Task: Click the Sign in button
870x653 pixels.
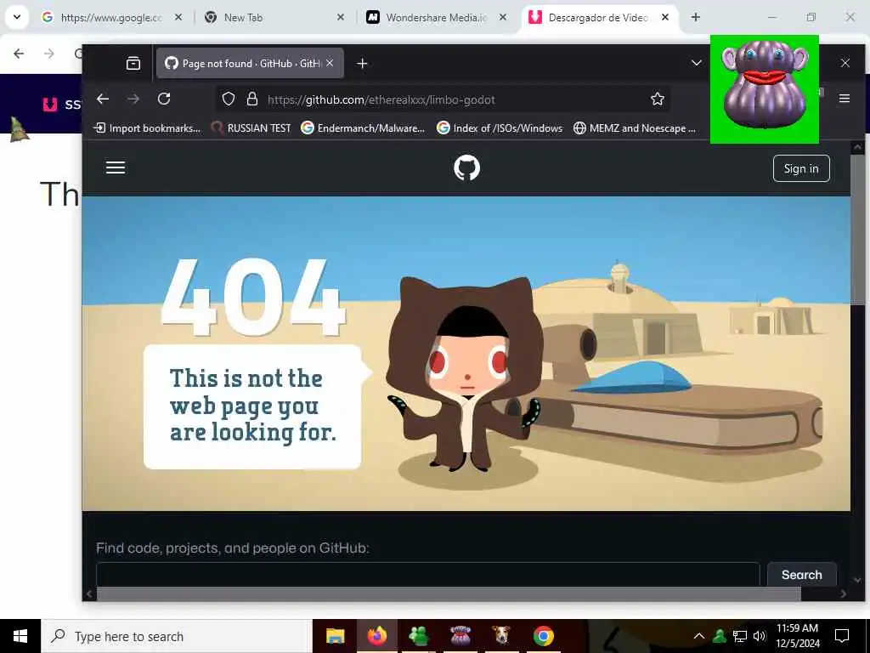Action: 801,168
